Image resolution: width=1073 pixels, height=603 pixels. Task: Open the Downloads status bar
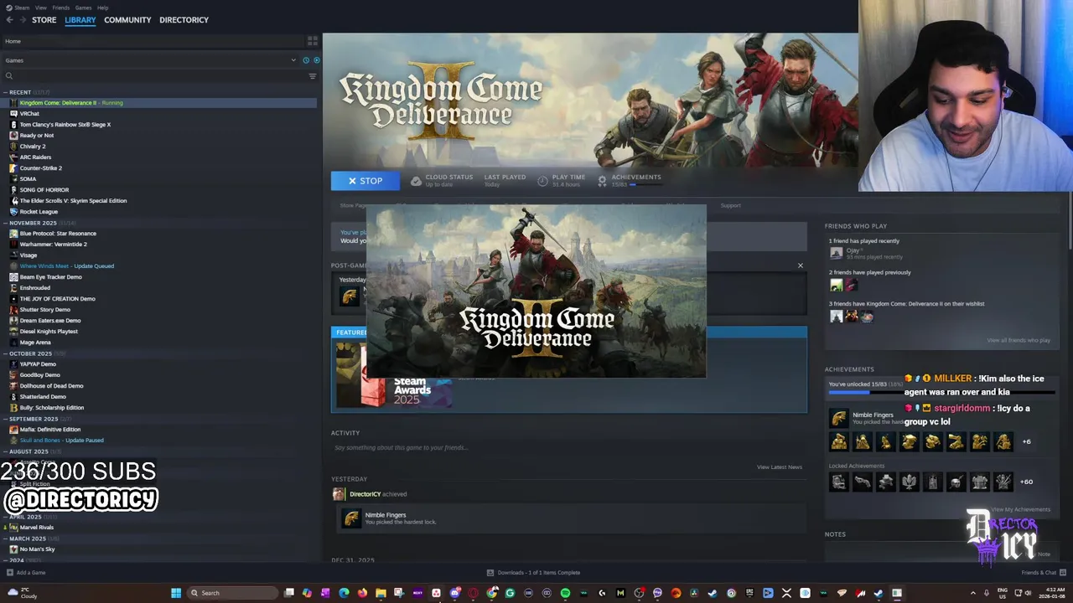coord(534,573)
